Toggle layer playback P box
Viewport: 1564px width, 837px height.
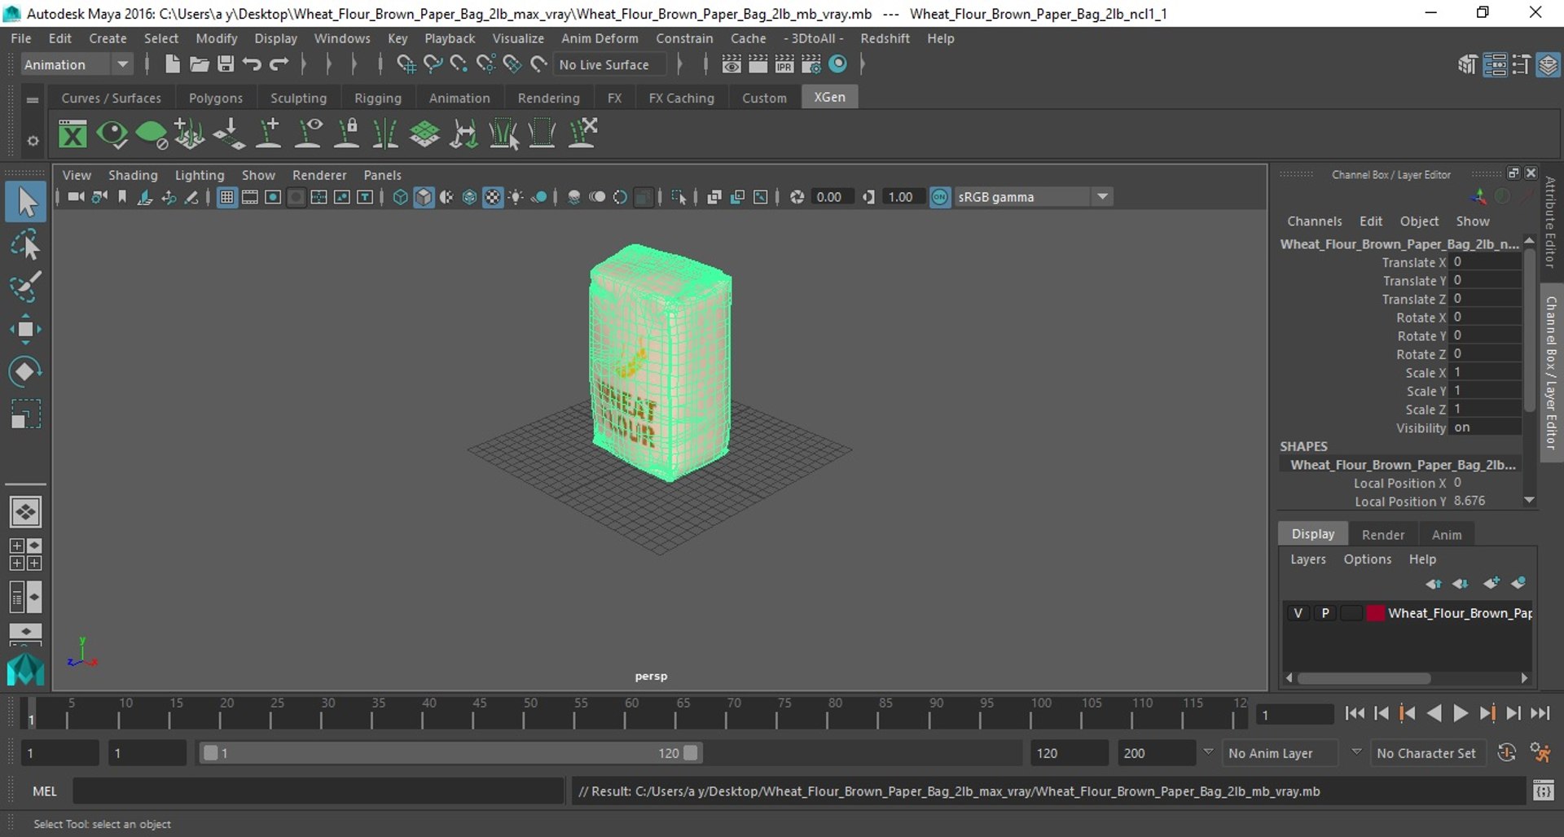(1325, 613)
